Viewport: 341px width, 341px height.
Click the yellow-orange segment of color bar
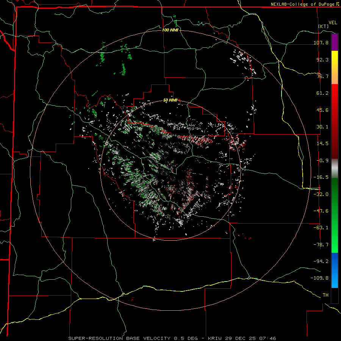click(335, 67)
